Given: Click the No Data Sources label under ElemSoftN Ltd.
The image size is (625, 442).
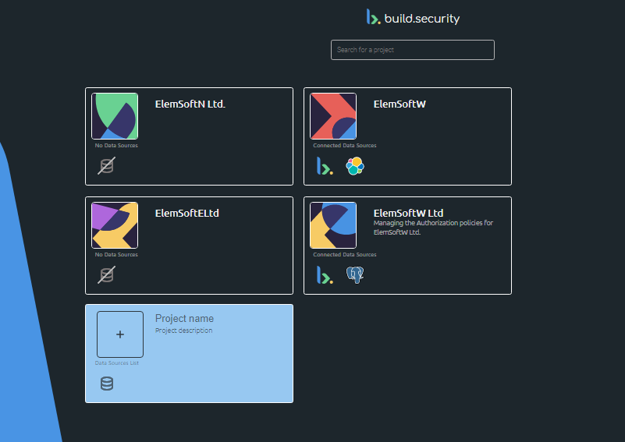Looking at the screenshot, I should point(116,146).
